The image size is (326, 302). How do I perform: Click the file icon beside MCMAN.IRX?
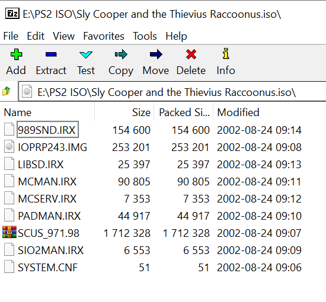coord(9,181)
